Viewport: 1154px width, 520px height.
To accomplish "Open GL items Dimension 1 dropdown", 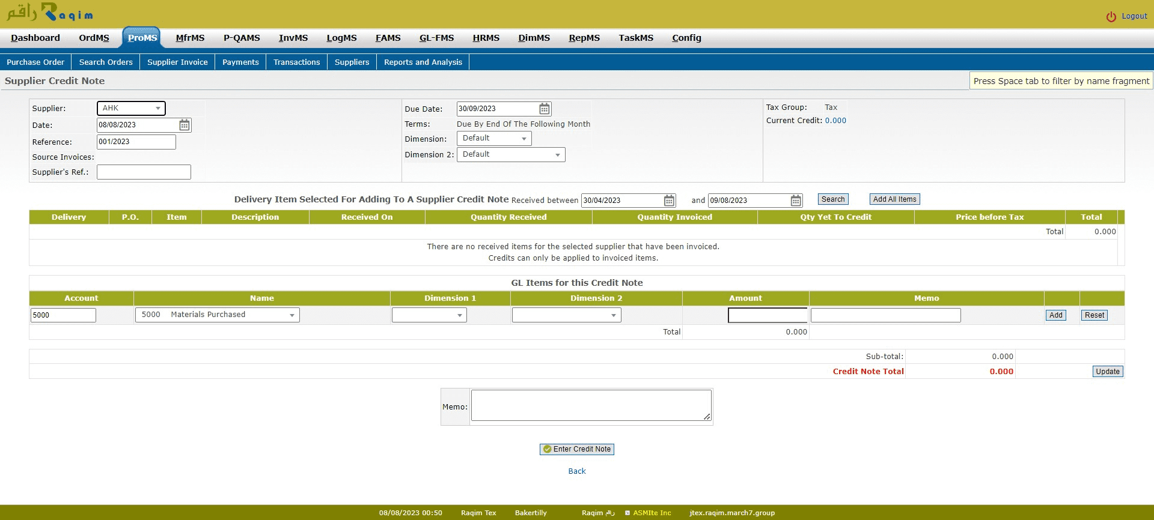I will [x=429, y=315].
